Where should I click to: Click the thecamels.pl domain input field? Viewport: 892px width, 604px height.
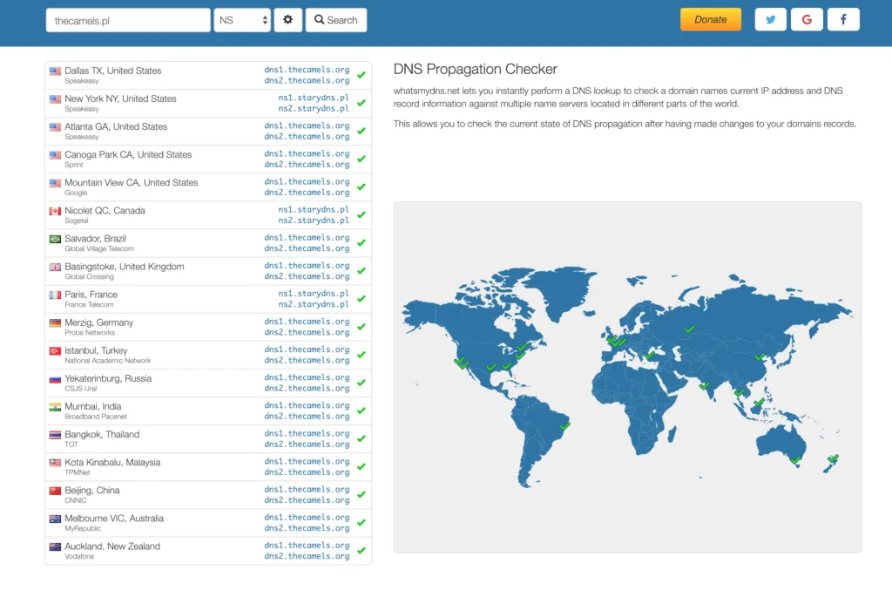coord(127,19)
